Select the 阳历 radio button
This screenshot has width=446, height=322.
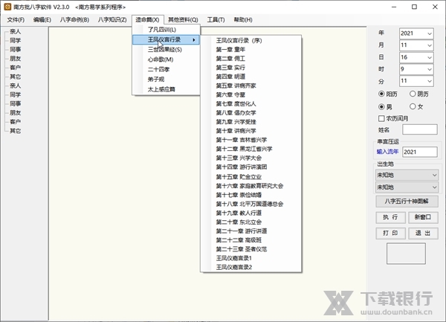[381, 94]
